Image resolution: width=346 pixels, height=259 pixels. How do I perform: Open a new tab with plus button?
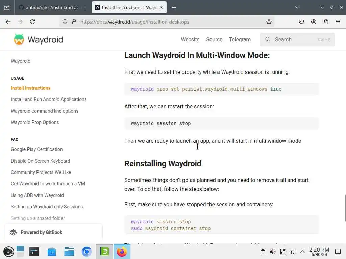coord(174,8)
